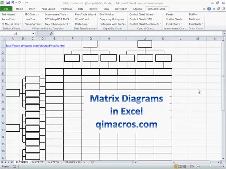Open RunCharts dropdown

(x=196, y=24)
